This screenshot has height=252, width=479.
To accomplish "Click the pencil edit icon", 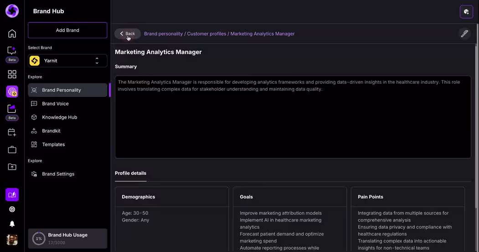I will (x=464, y=34).
